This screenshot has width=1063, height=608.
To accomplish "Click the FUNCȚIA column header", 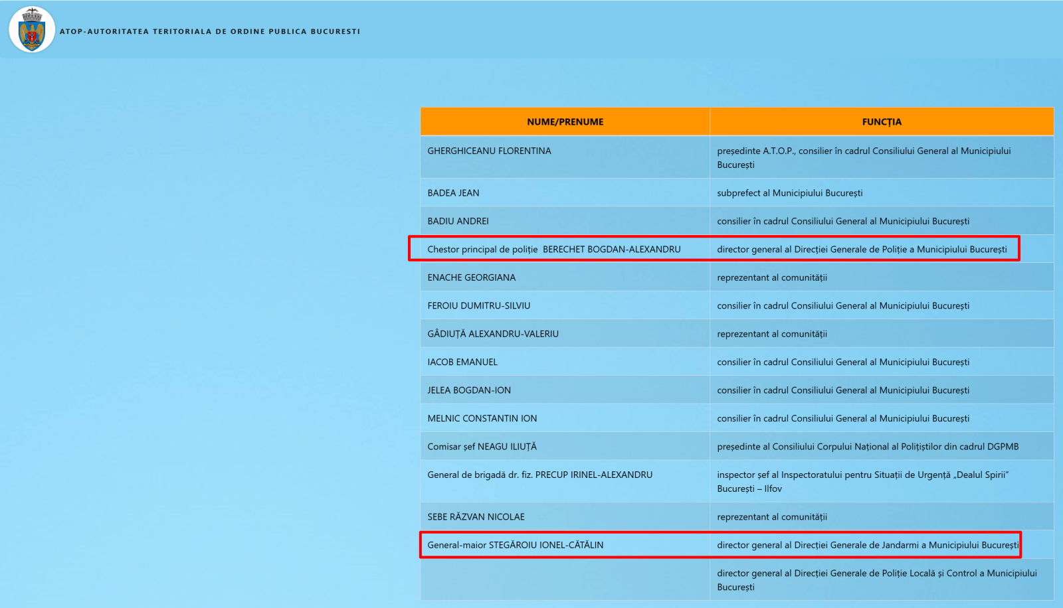I will (881, 122).
